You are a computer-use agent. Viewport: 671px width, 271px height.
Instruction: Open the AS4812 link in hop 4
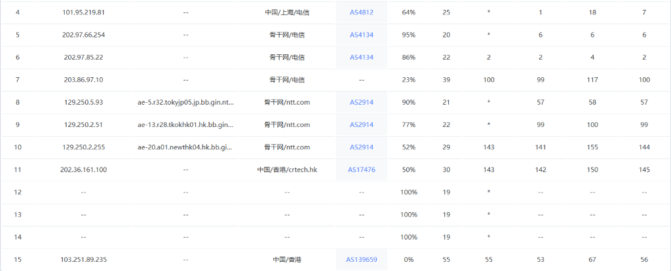[362, 12]
